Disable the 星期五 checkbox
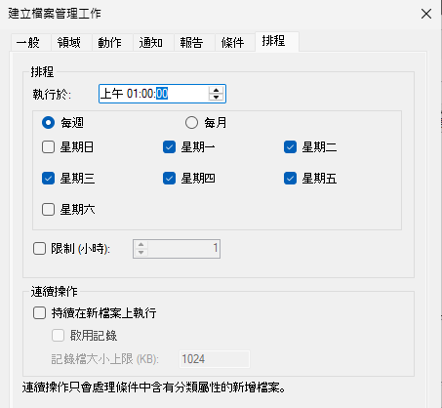This screenshot has width=442, height=408. tap(290, 179)
